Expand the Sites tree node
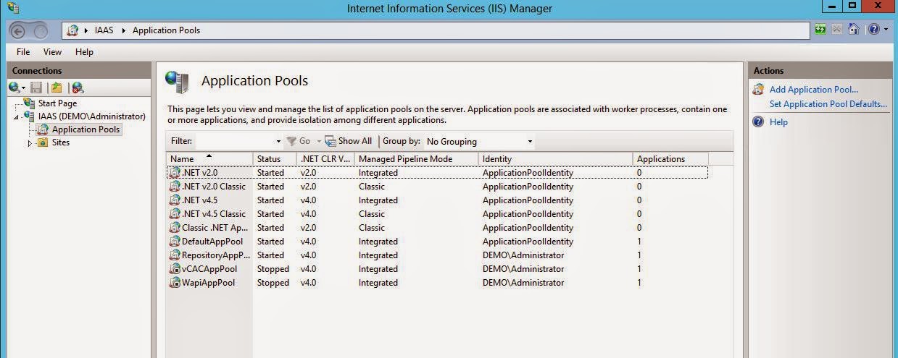Image resolution: width=898 pixels, height=358 pixels. click(x=30, y=143)
